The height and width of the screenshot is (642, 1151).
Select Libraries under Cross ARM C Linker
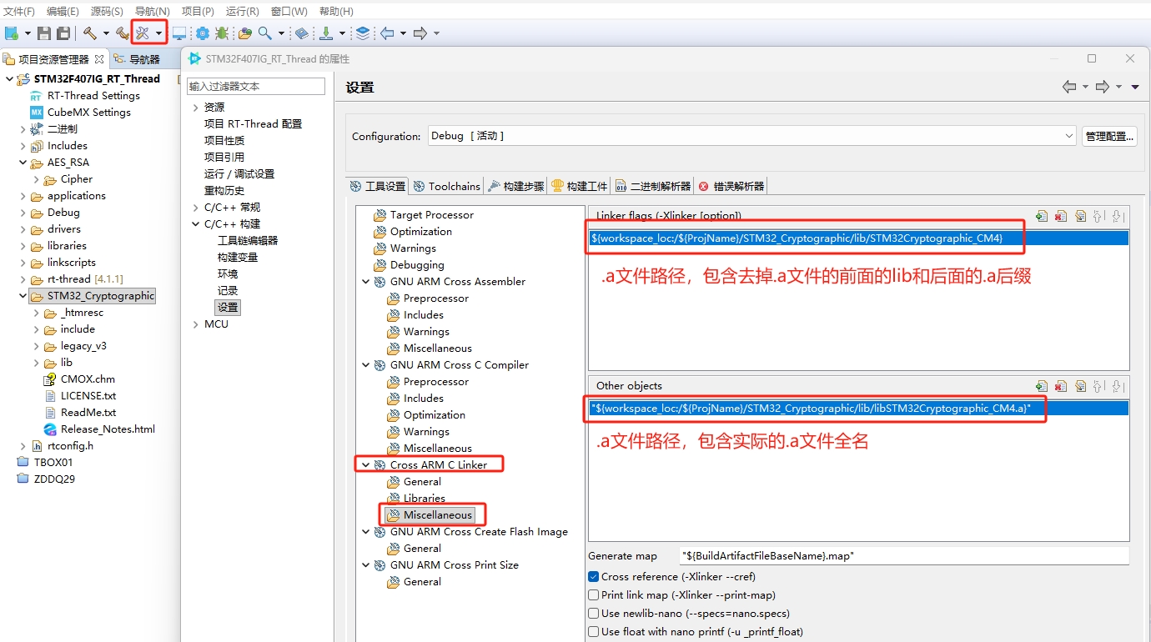[424, 499]
